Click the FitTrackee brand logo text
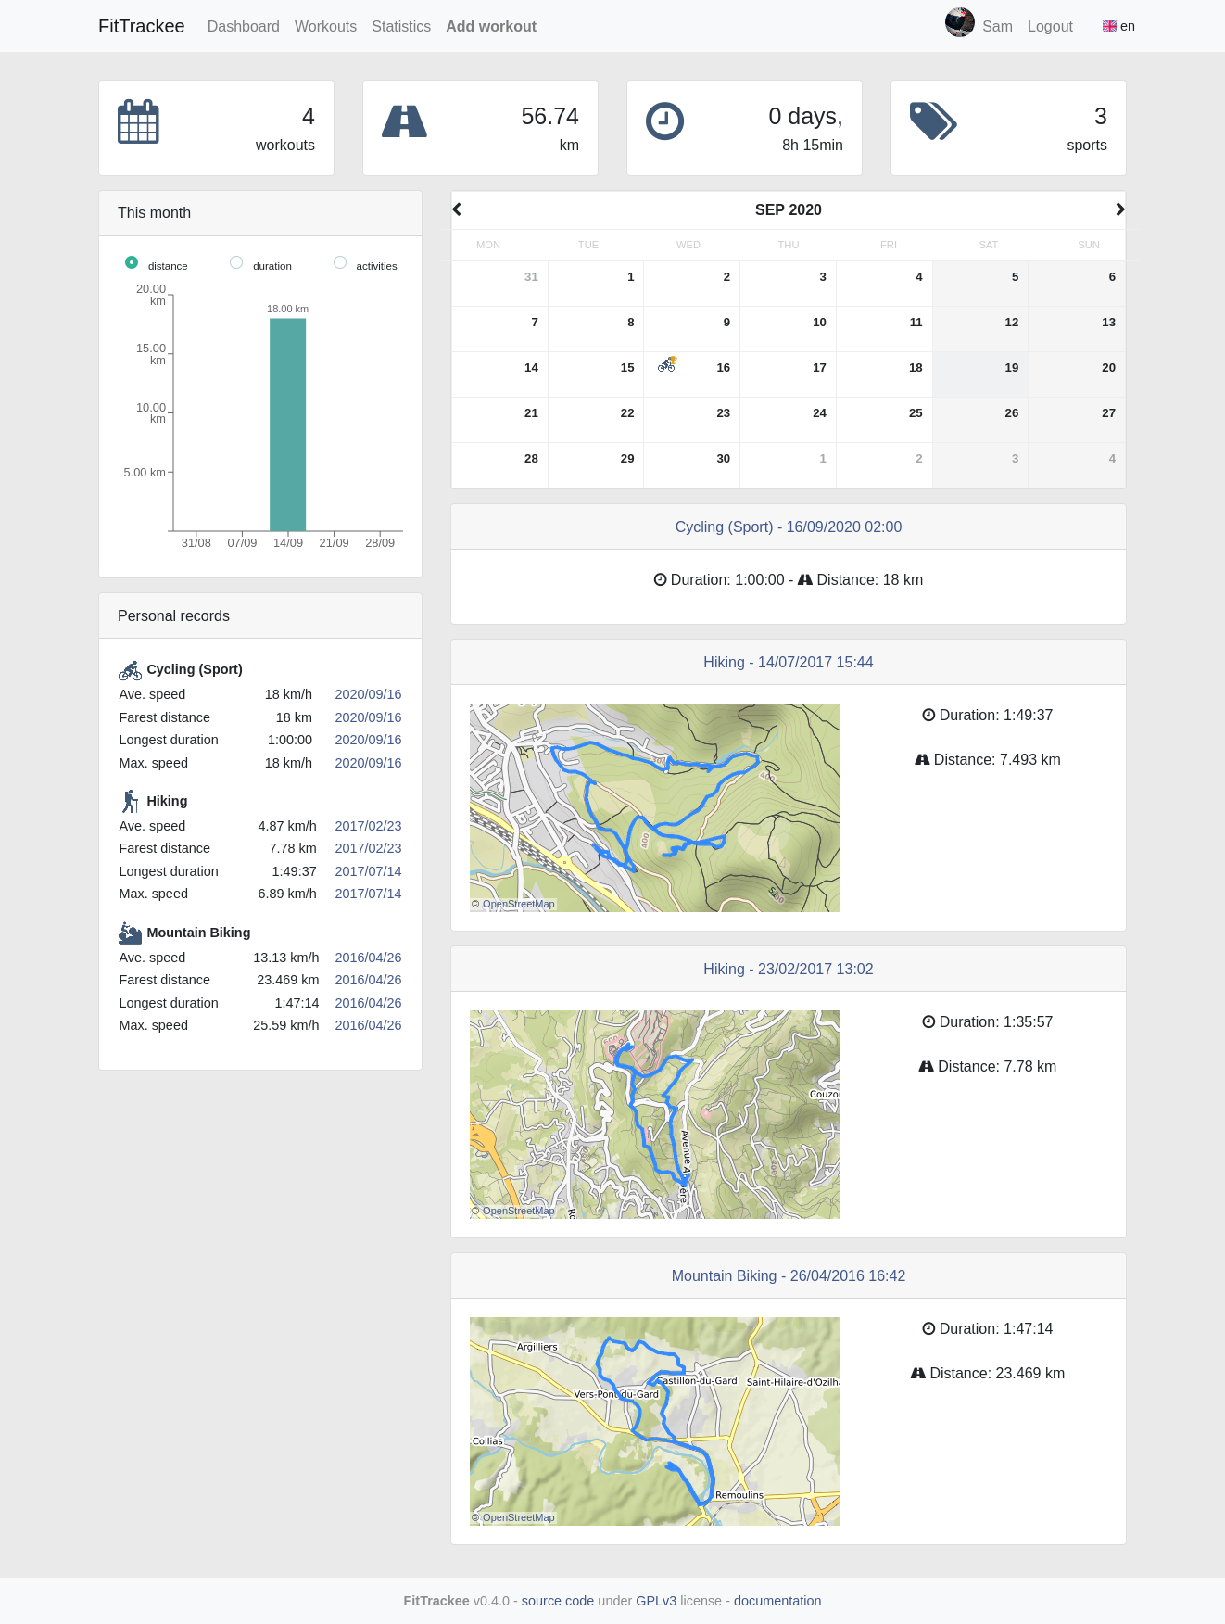The image size is (1225, 1624). point(142,26)
